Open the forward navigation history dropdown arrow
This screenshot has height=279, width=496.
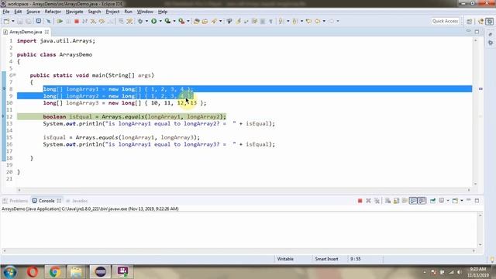pos(338,21)
